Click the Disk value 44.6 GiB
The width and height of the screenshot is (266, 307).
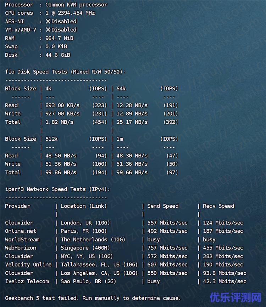58,55
